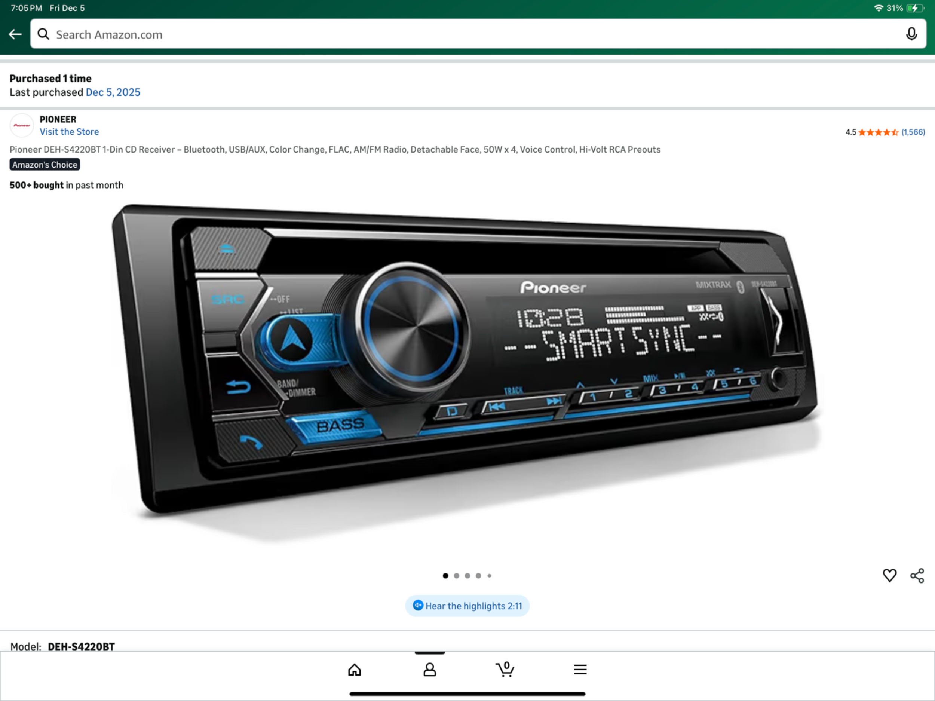The image size is (935, 701).
Task: Open the shopping cart
Action: (x=505, y=670)
